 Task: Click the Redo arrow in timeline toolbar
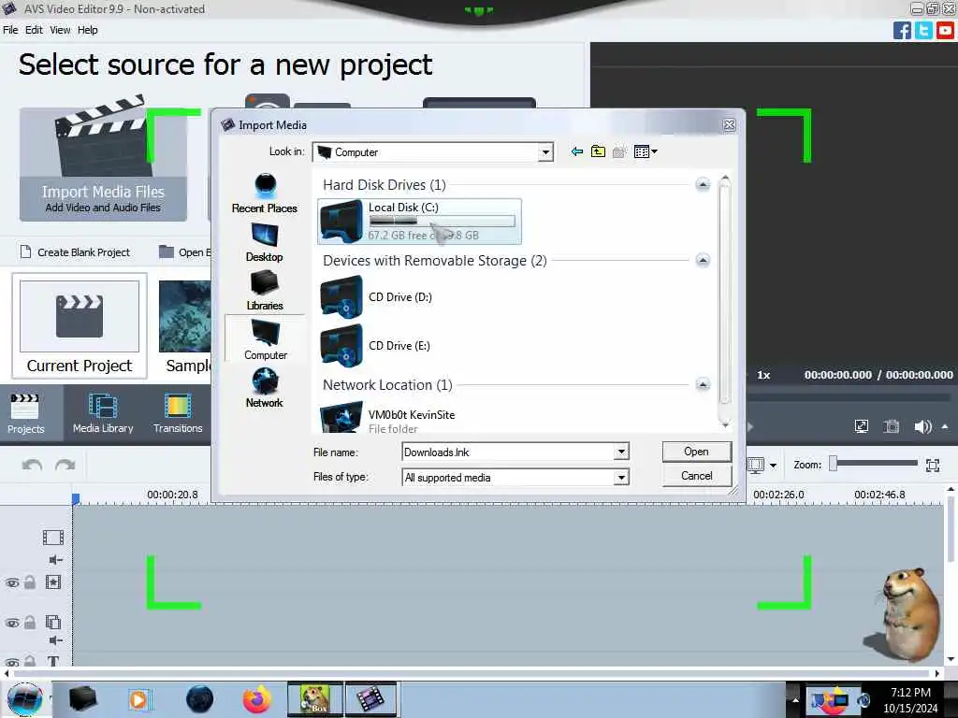[65, 466]
